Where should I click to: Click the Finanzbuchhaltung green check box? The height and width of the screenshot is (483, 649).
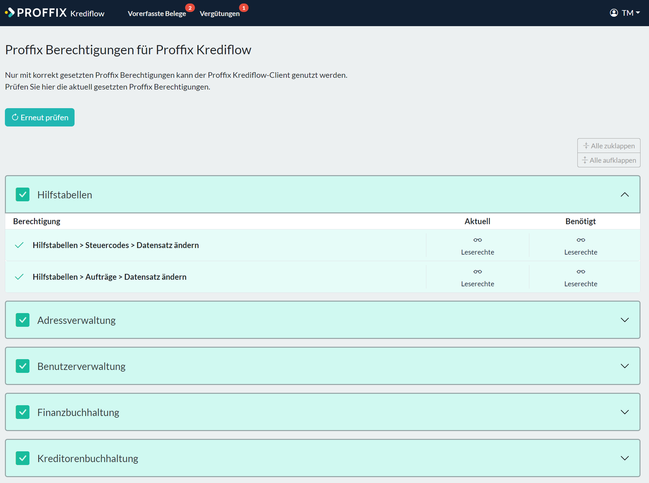tap(23, 412)
